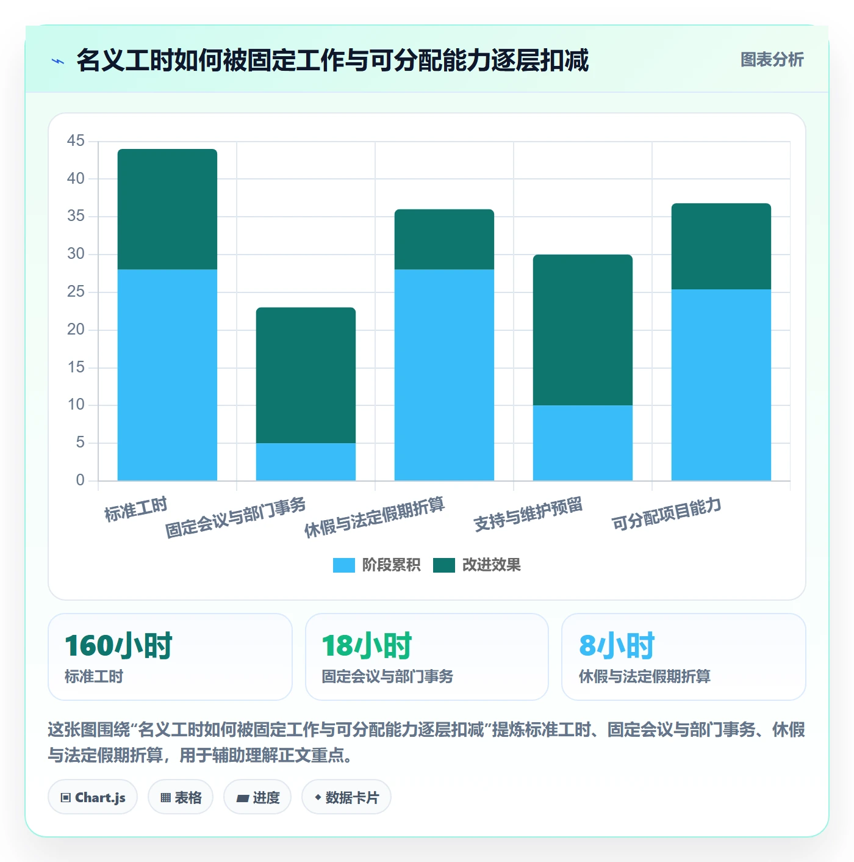Image resolution: width=854 pixels, height=862 pixels.
Task: Click the 固定会议与部门事务 x-axis label
Action: 235,518
